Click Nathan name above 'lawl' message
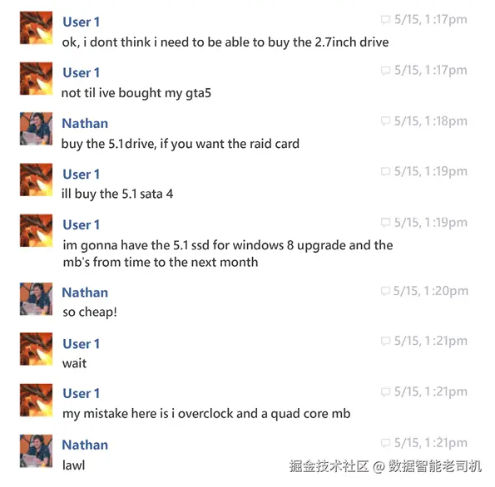The height and width of the screenshot is (487, 495). pos(85,445)
